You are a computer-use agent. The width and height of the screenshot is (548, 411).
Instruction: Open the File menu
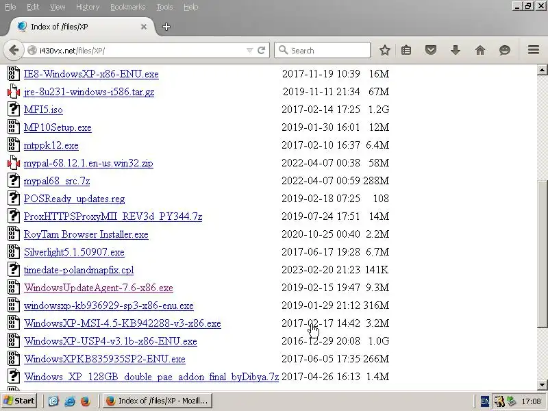(x=10, y=7)
